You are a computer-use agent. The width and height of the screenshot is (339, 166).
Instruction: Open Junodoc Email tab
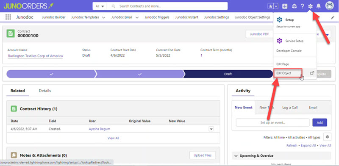(122, 17)
